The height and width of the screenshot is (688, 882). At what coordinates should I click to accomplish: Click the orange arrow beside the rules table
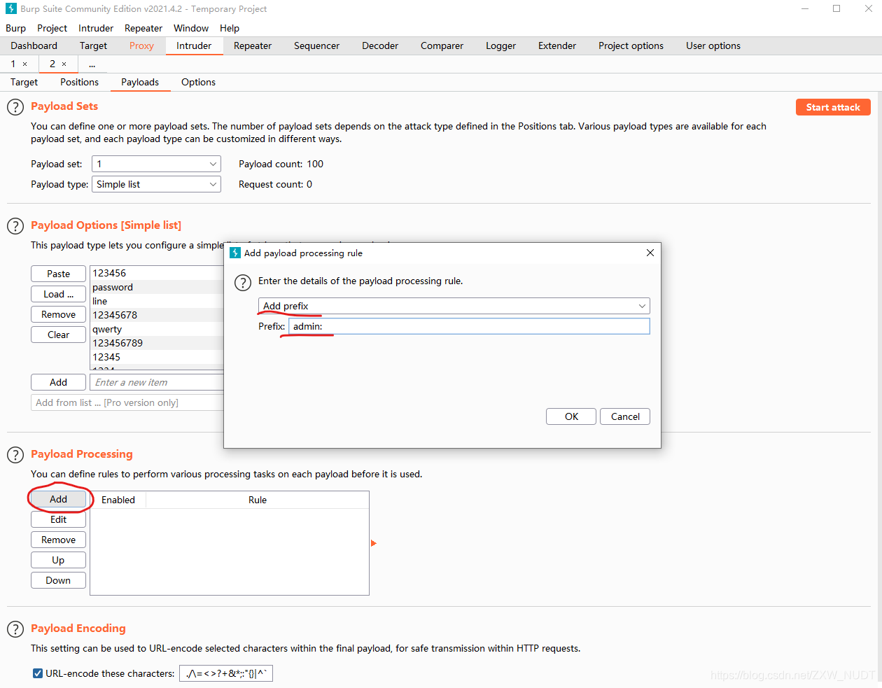click(x=374, y=542)
